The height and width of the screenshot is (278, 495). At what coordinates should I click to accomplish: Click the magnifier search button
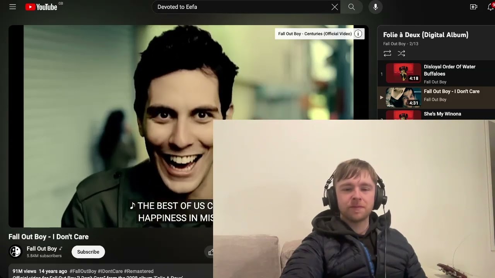[x=352, y=7]
